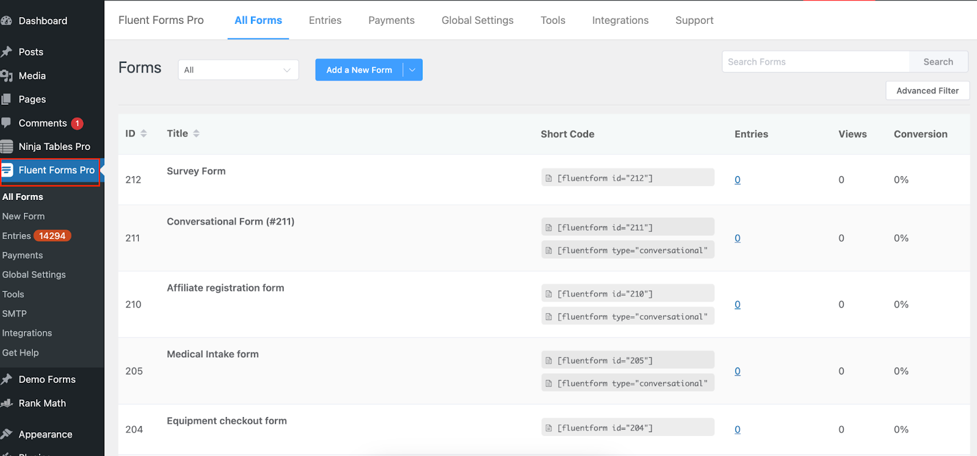Open Global Settings in sidebar submenu
Viewport: 977px width, 456px height.
(34, 275)
